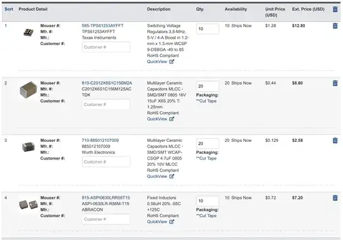Image resolution: width=343 pixels, height=240 pixels.
Task: Click the Customer # field for Wurth Electronics row
Action: pyautogui.click(x=106, y=161)
